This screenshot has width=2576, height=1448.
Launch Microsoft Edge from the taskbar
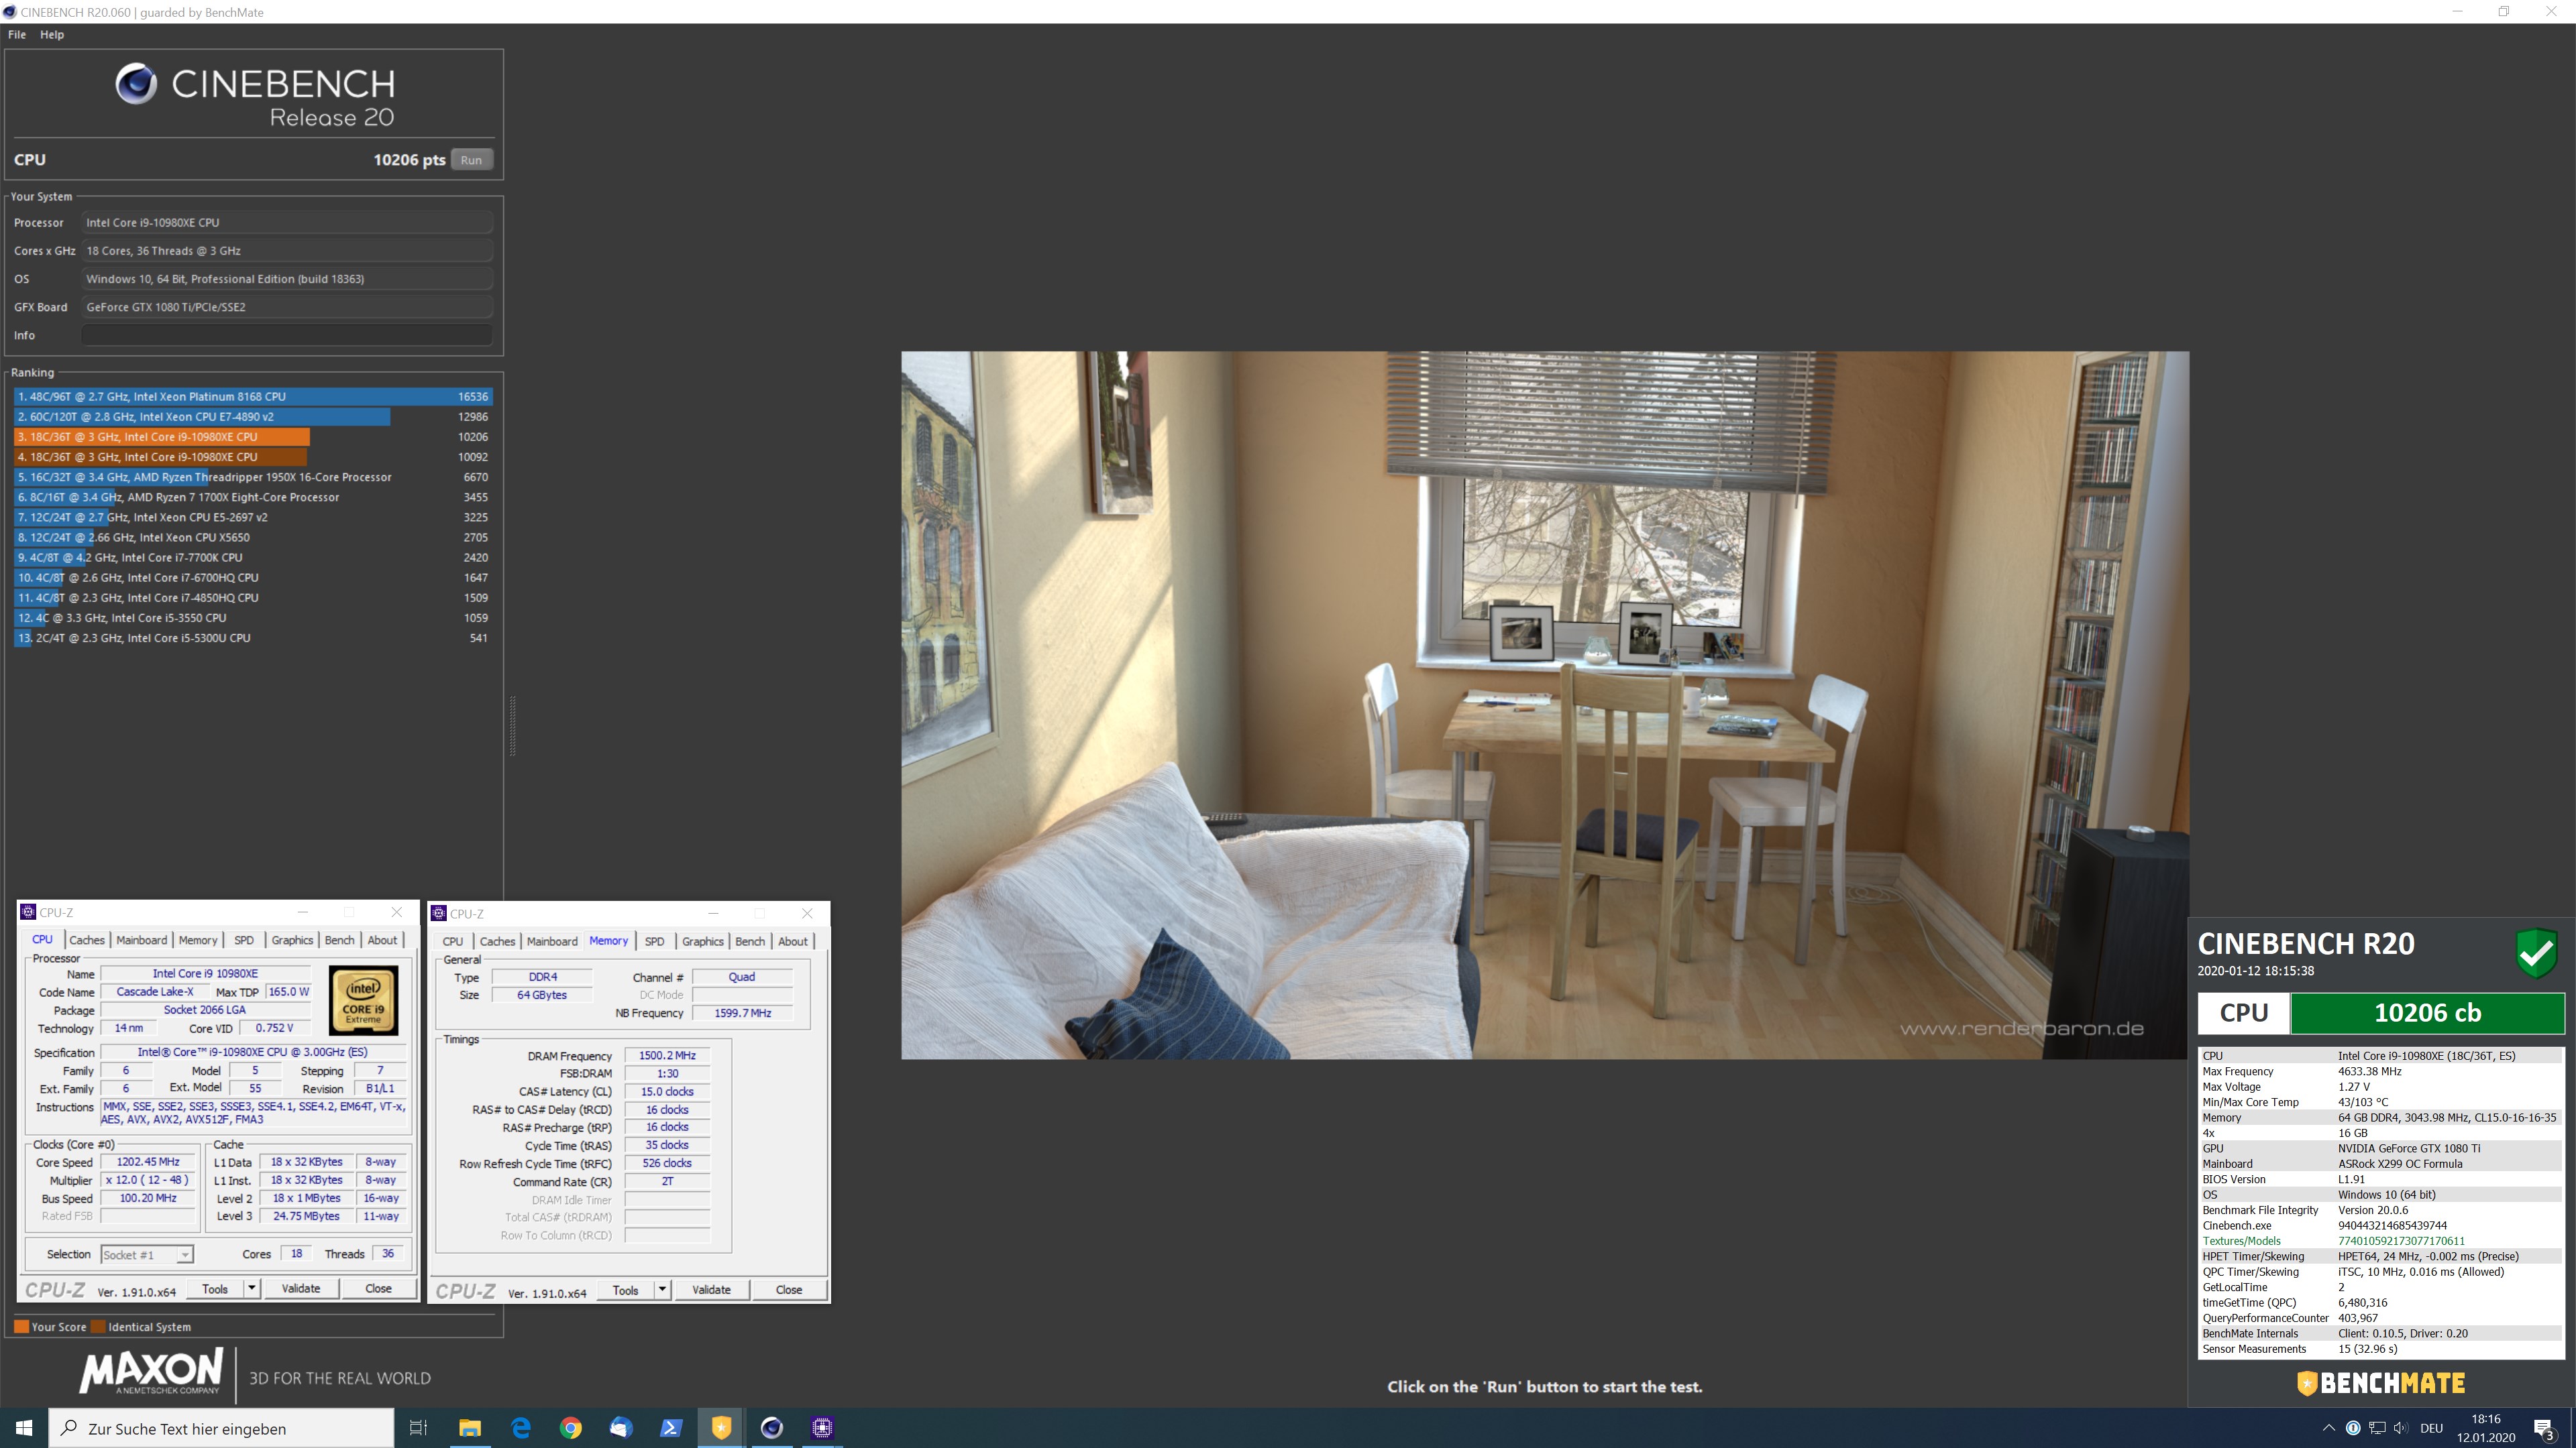(x=521, y=1428)
